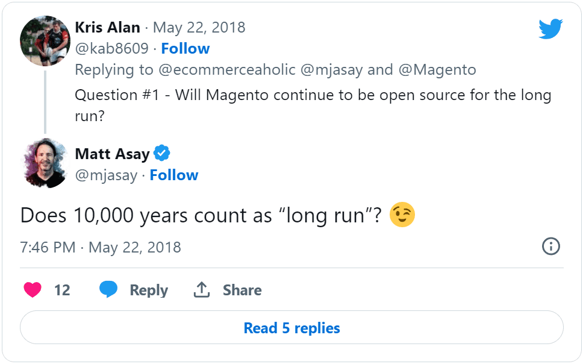Open Kris Alan's profile picture
This screenshot has width=583, height=364.
coord(46,42)
